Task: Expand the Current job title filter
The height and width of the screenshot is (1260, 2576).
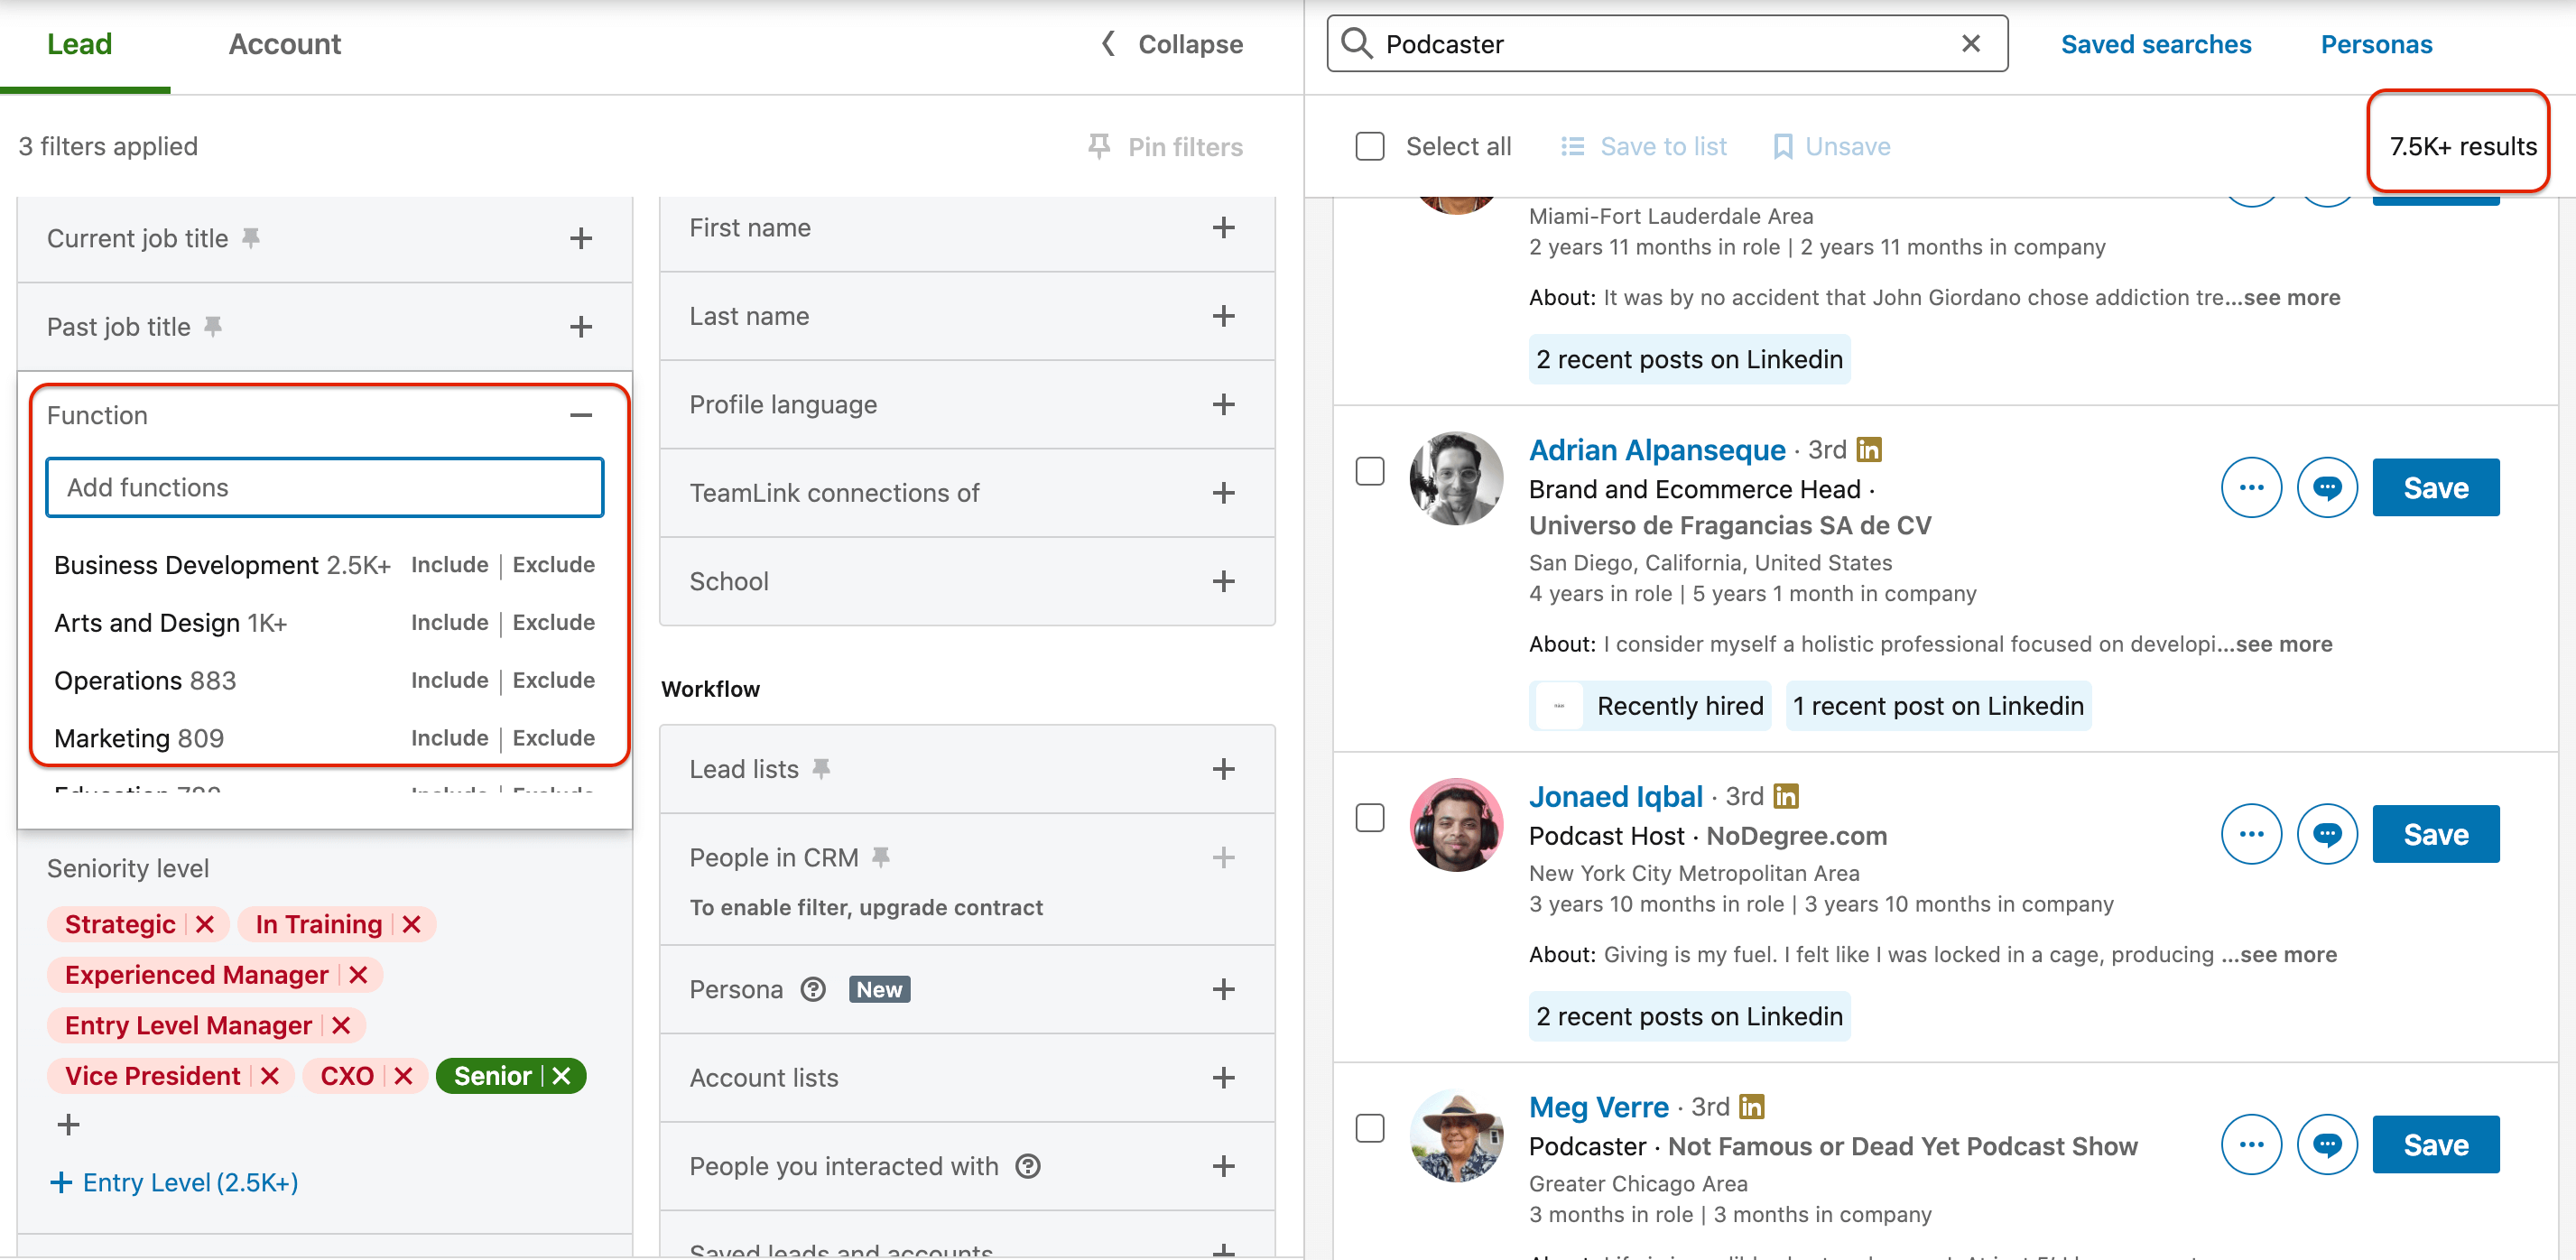Action: point(581,239)
